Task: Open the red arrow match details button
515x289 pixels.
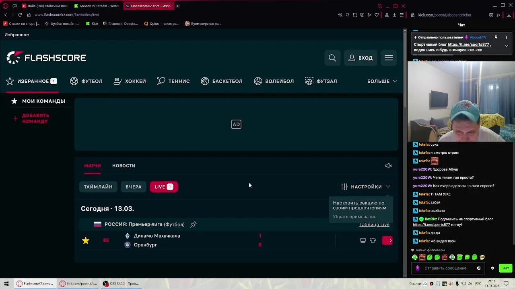Action: coord(387,240)
